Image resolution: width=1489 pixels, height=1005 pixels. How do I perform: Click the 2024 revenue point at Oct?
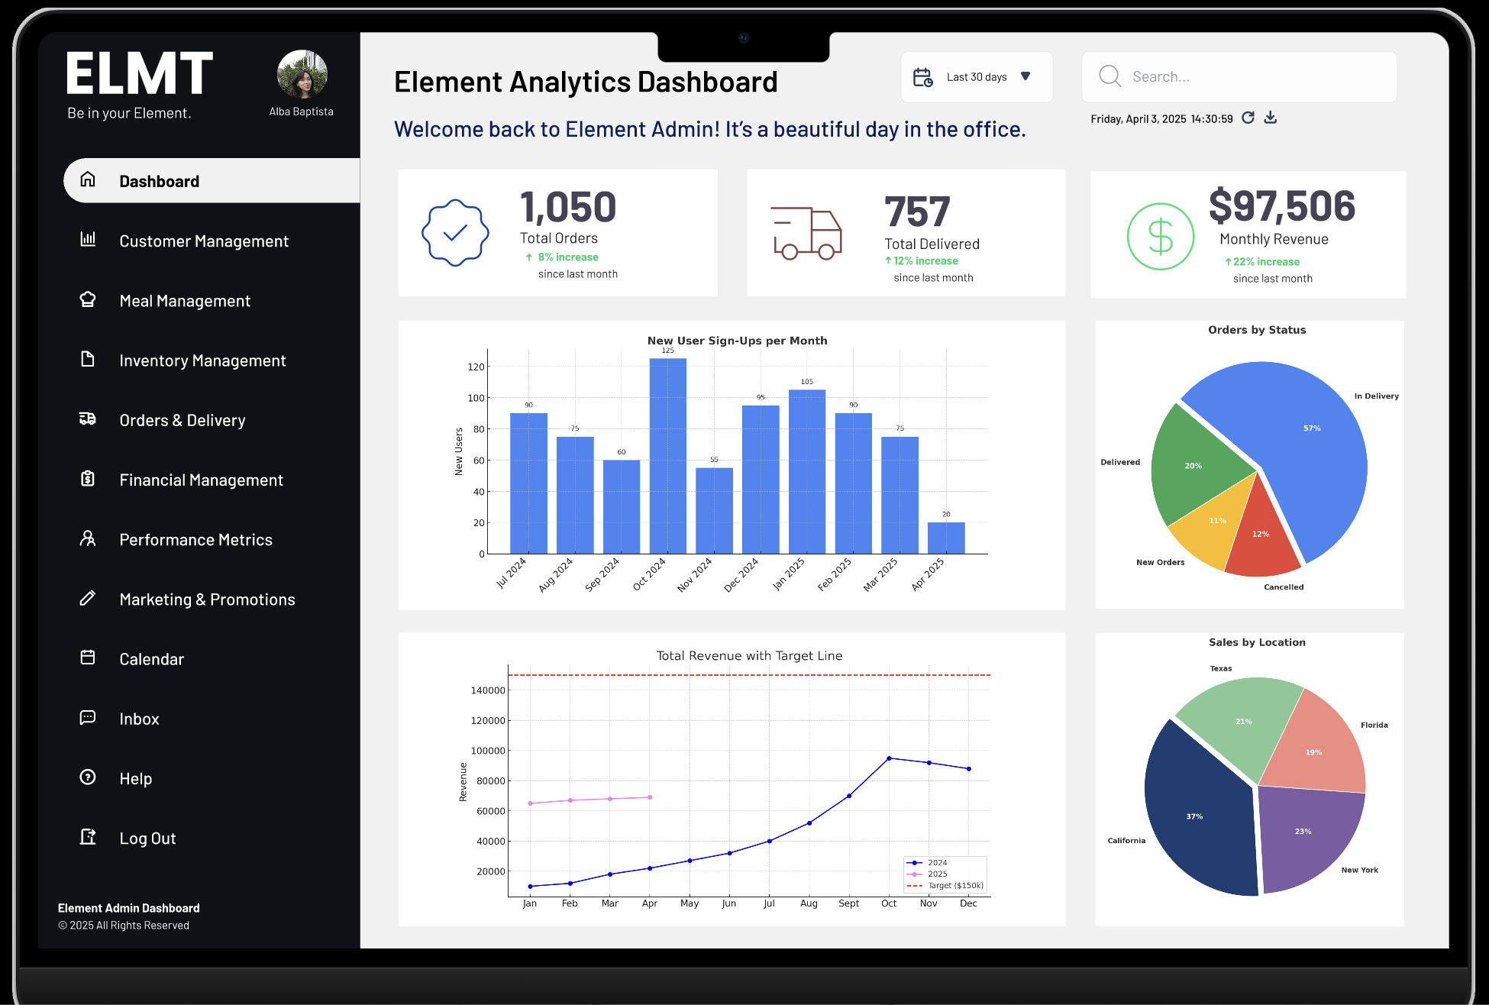click(x=889, y=758)
